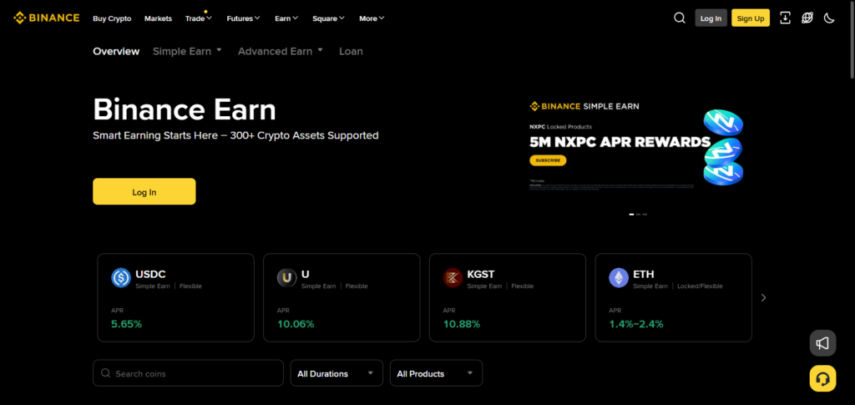Expand the Futures menu
855x405 pixels.
click(243, 18)
